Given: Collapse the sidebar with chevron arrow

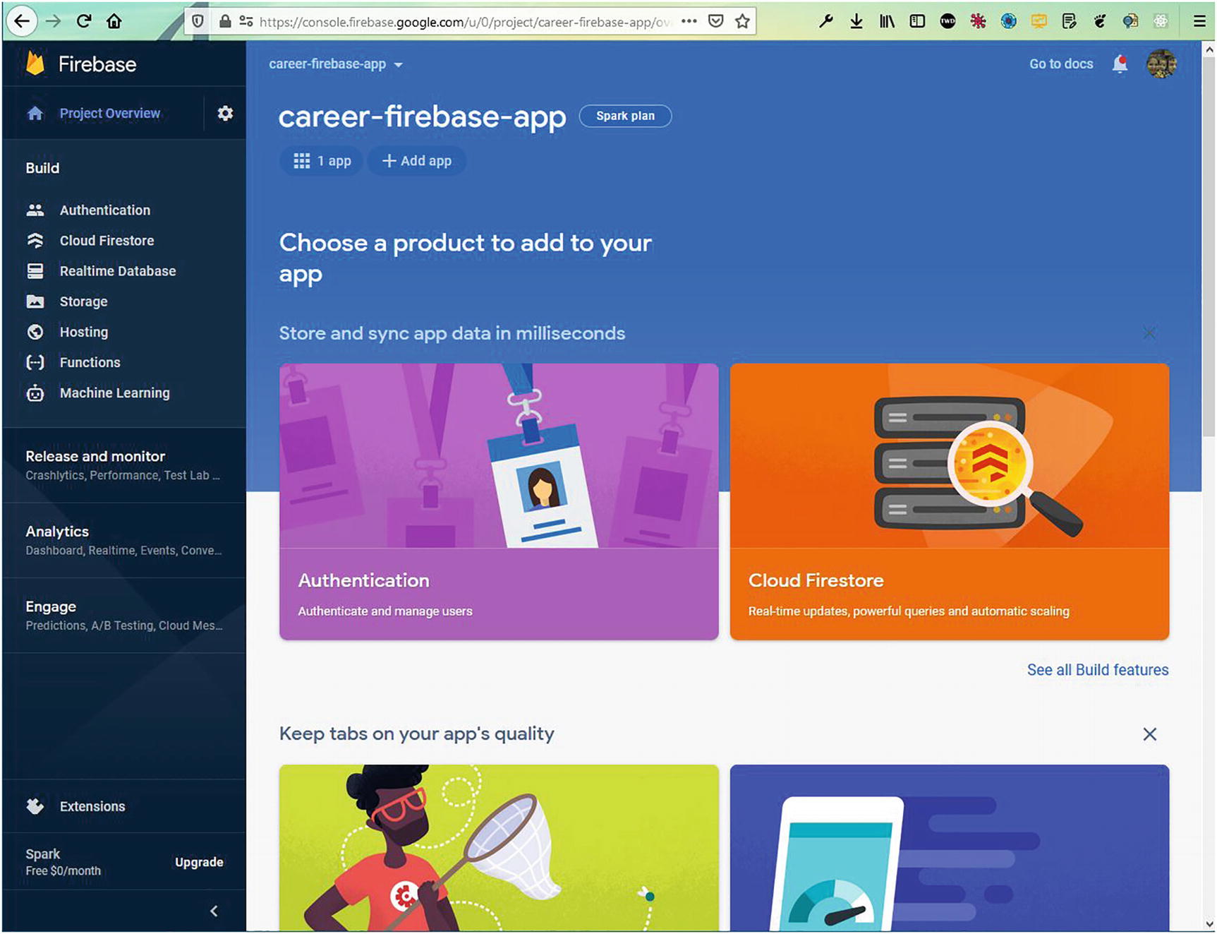Looking at the screenshot, I should (214, 911).
